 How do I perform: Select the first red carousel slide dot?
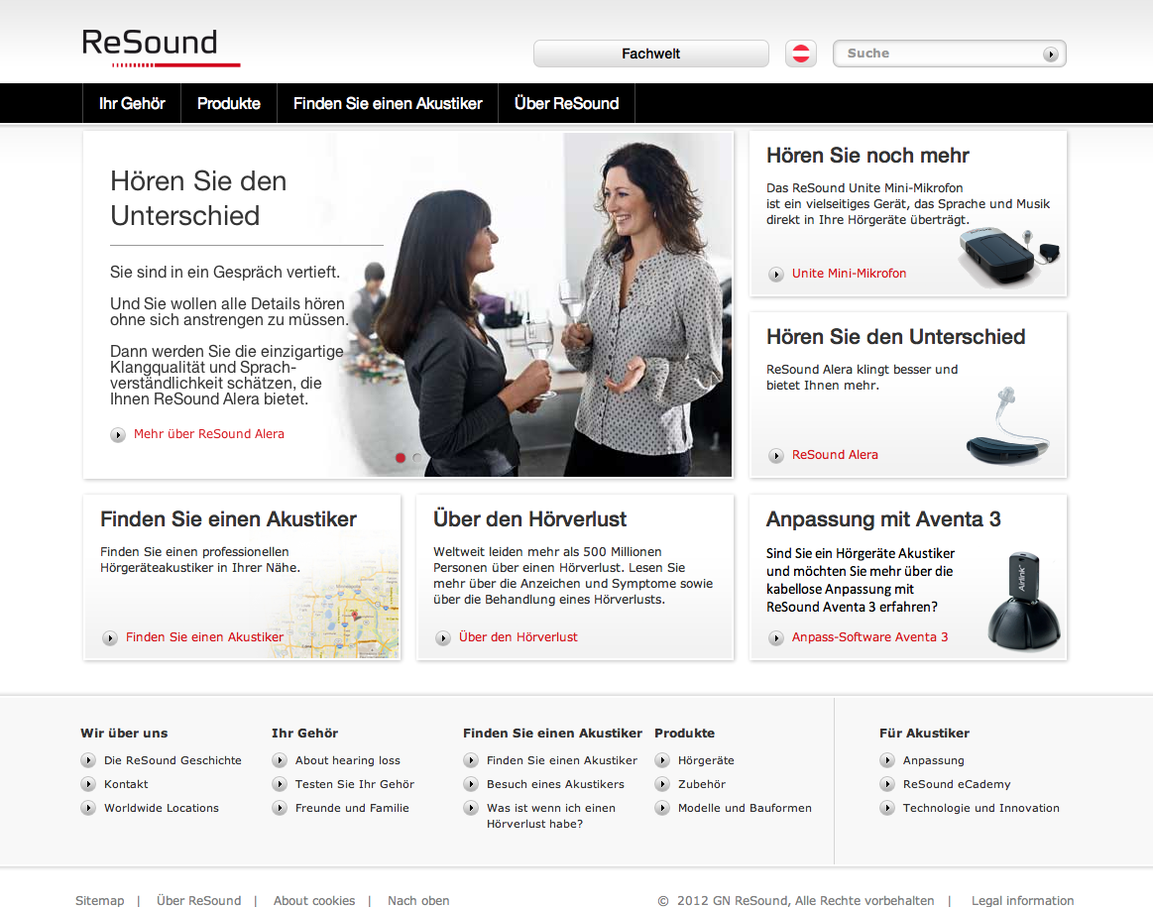point(400,458)
